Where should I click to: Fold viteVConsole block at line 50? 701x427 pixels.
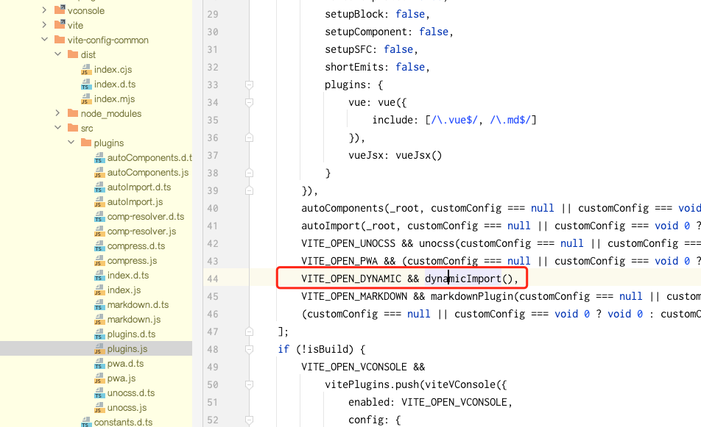(x=250, y=384)
